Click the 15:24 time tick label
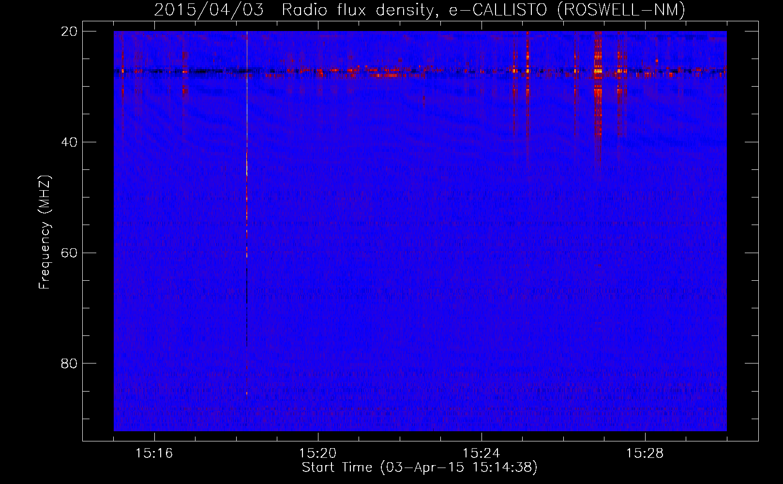Screen dimensions: 783x484 481,454
